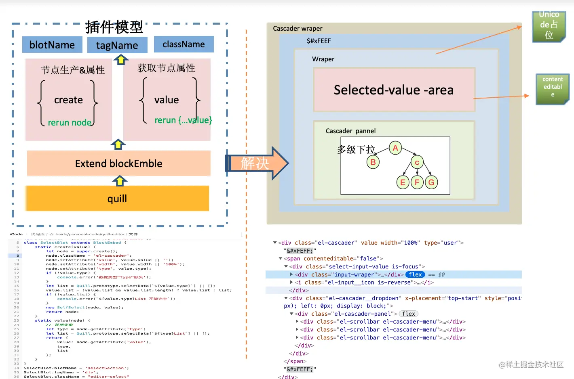Toggle the flex badge beside el-cascader-panel
Screen dimensions: 574x379
tap(409, 314)
